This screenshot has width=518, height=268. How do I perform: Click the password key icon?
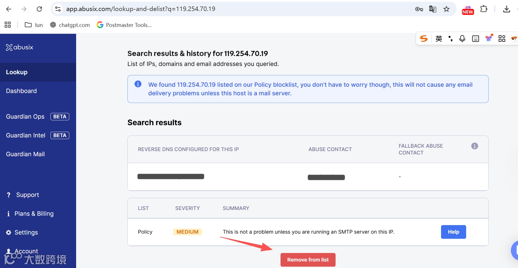(419, 9)
